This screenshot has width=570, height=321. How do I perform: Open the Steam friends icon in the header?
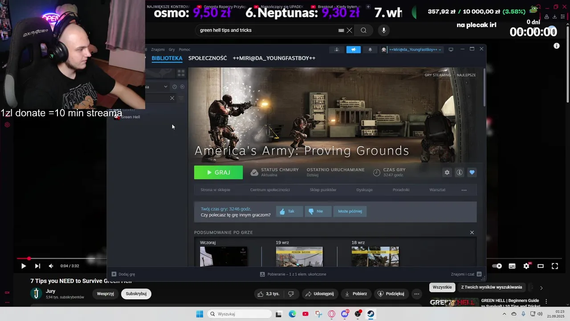(337, 49)
